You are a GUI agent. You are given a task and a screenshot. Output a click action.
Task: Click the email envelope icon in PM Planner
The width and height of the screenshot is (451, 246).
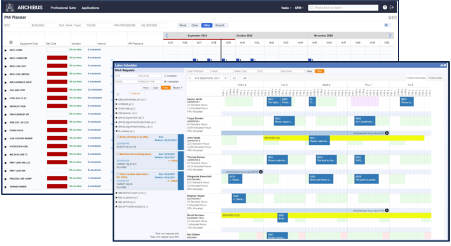point(394,17)
